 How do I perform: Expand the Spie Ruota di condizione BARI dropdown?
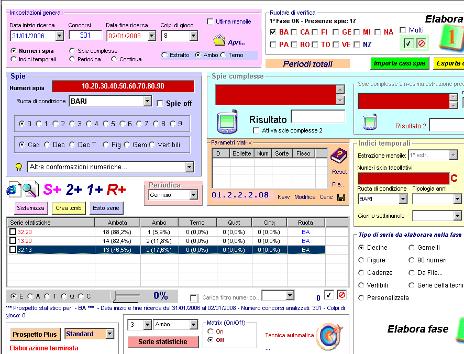147,101
